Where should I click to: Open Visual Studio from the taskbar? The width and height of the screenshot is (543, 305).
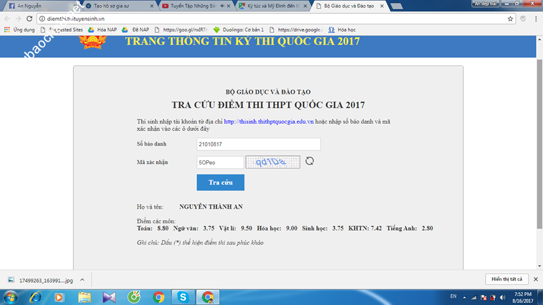tap(109, 297)
